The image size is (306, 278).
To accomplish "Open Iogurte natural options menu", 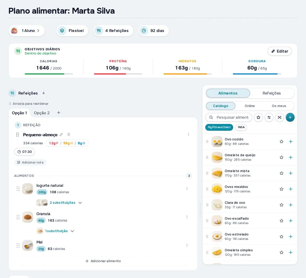I will (187, 188).
